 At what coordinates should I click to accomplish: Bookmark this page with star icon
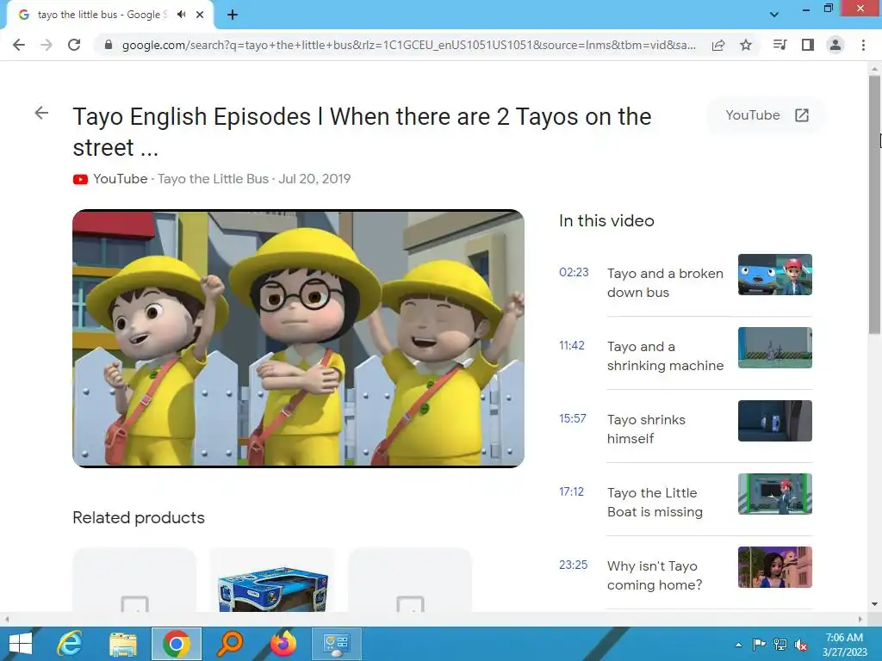[746, 45]
